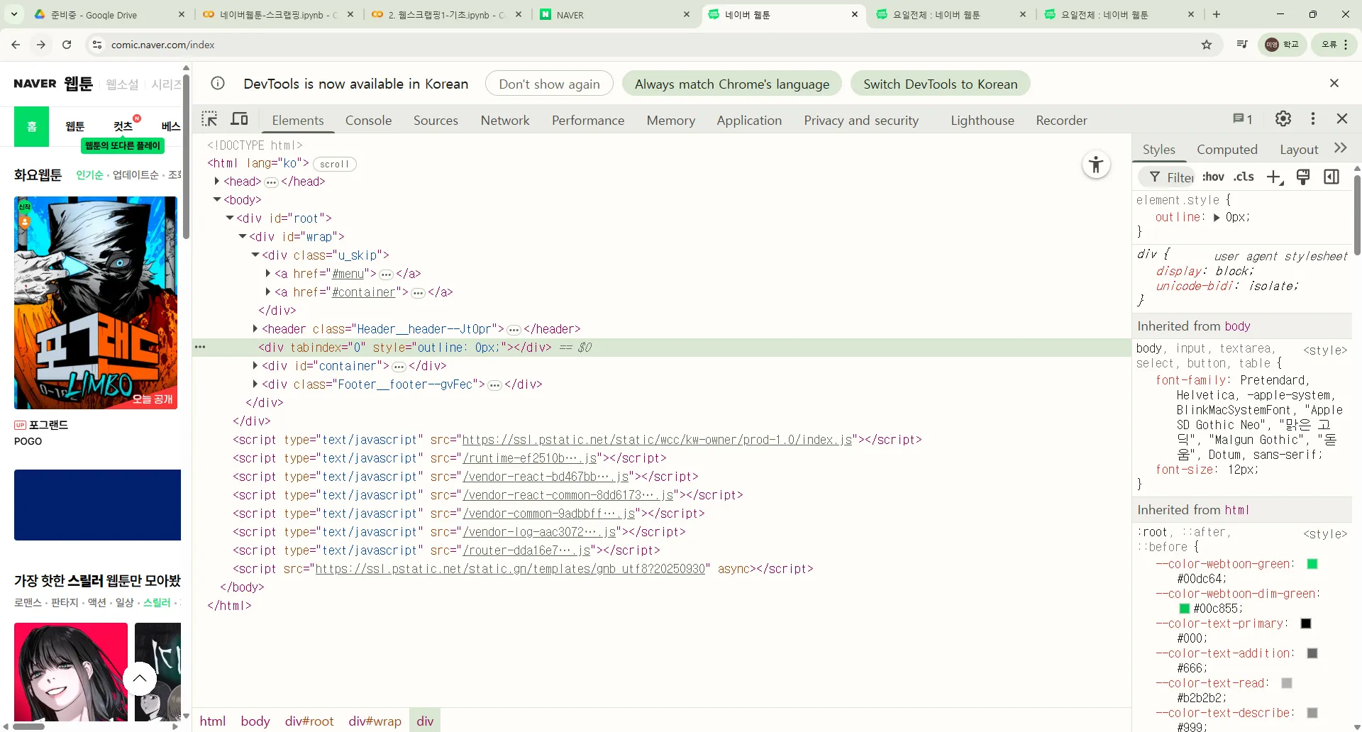Click the --color-webtoon-green color swatch
Screen dimensions: 1362x732
click(x=1312, y=564)
